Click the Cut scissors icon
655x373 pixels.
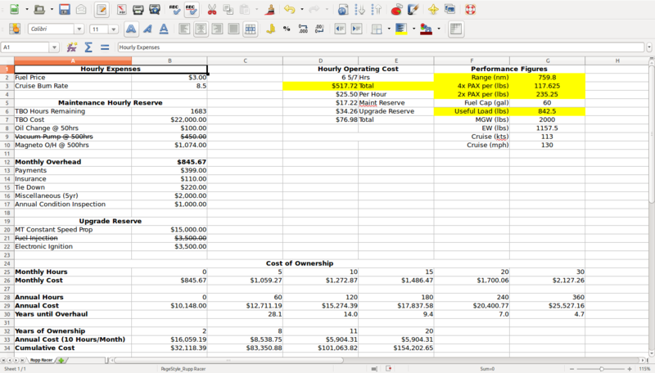click(212, 10)
